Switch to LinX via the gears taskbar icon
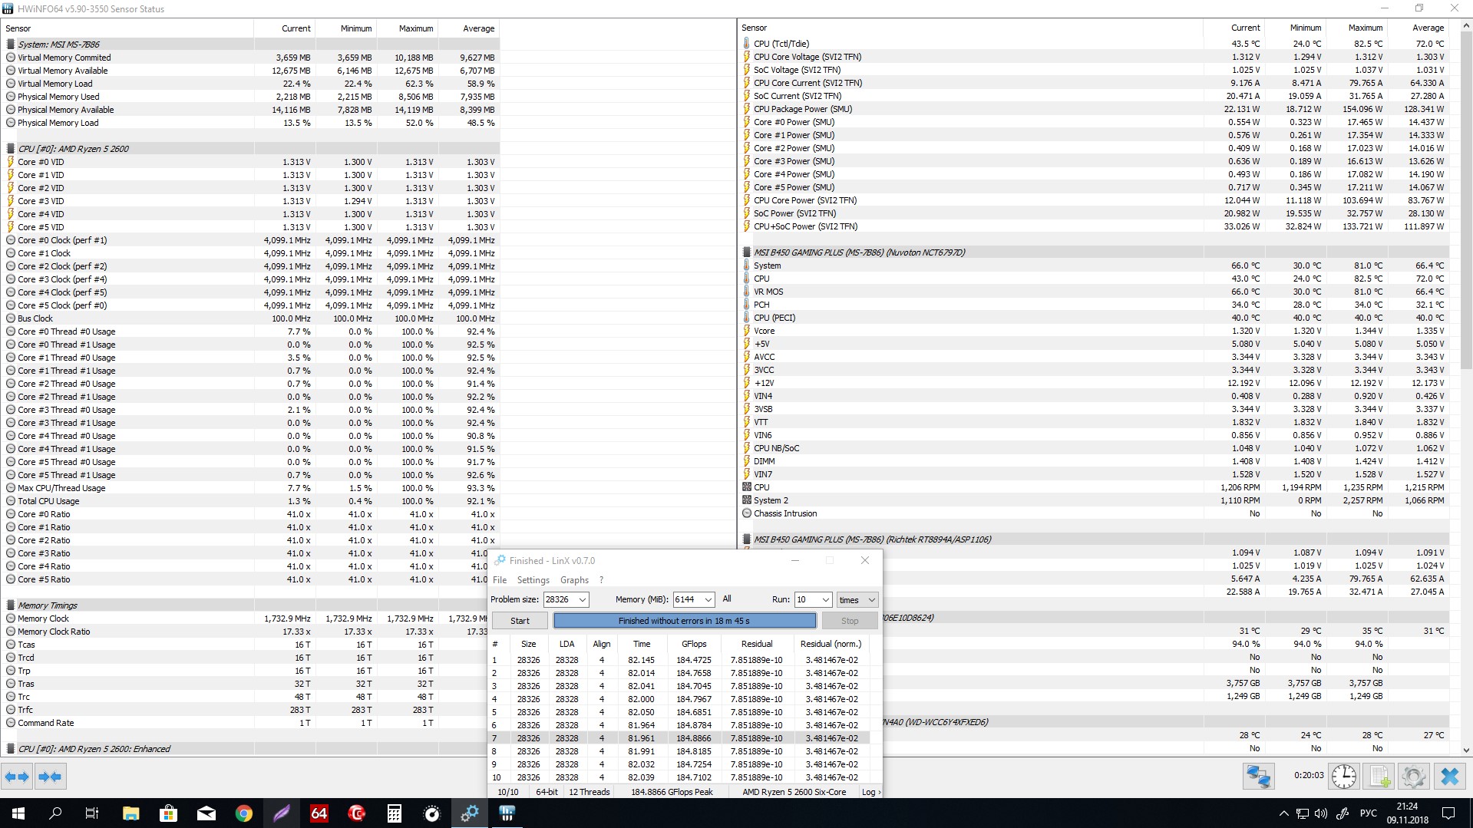 469,813
